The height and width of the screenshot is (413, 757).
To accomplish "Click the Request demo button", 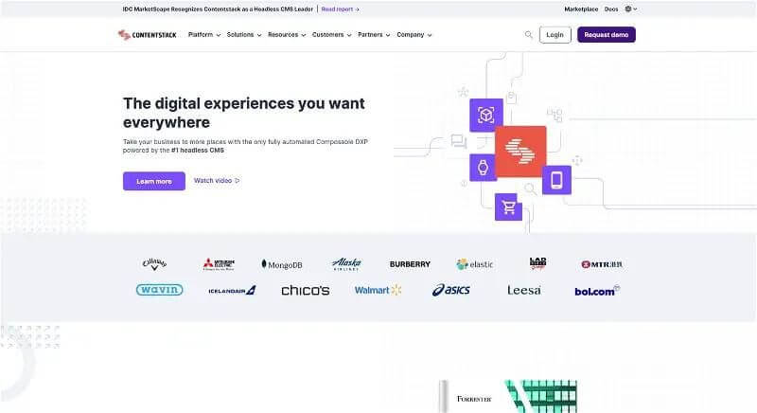I will pyautogui.click(x=606, y=35).
